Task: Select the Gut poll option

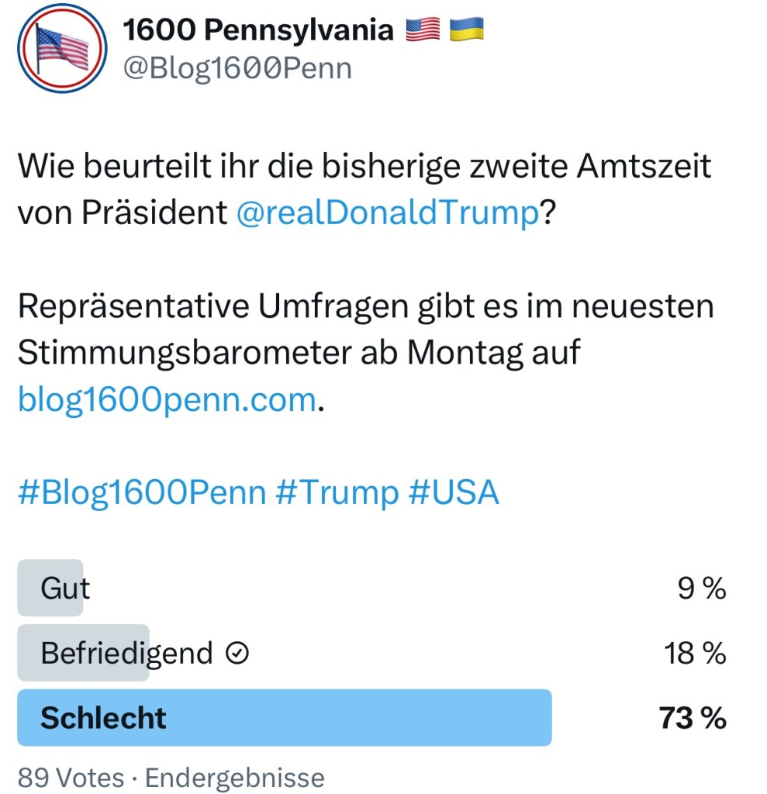Action: pyautogui.click(x=65, y=589)
